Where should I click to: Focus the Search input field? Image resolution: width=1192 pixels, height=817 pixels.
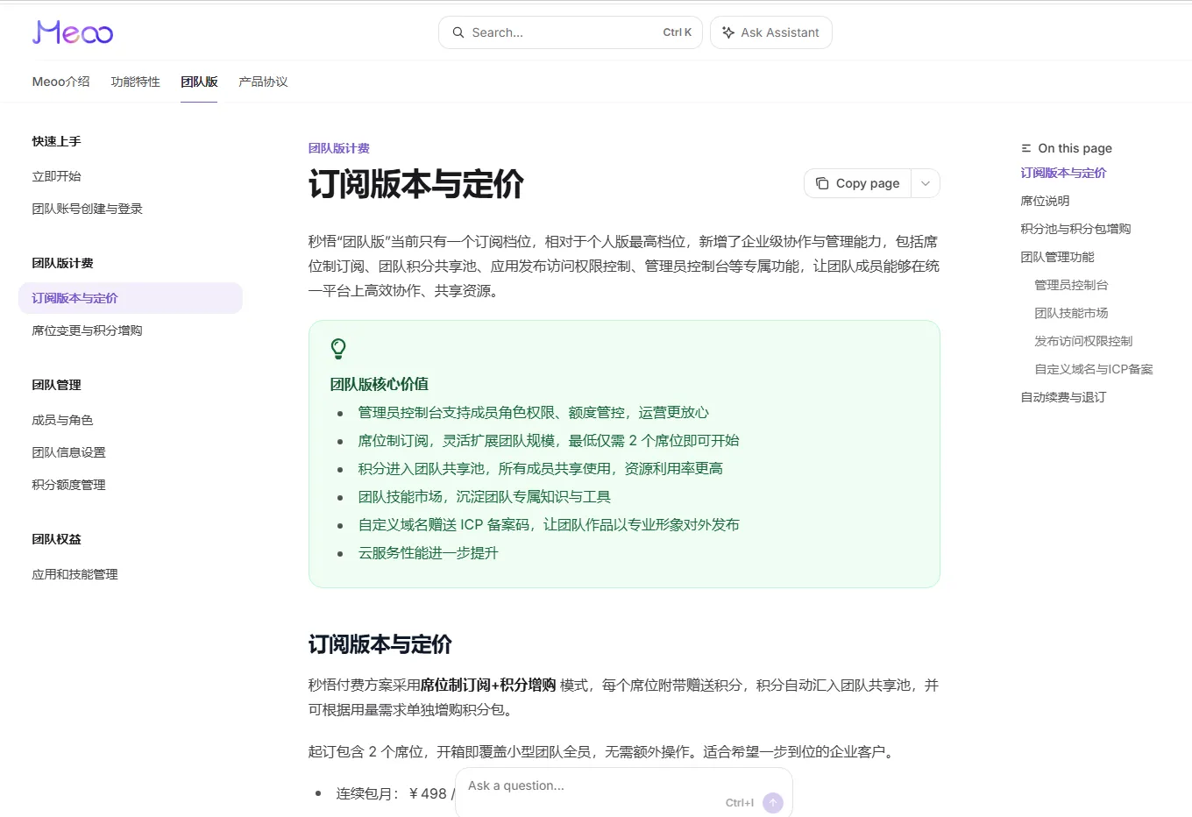(x=571, y=32)
